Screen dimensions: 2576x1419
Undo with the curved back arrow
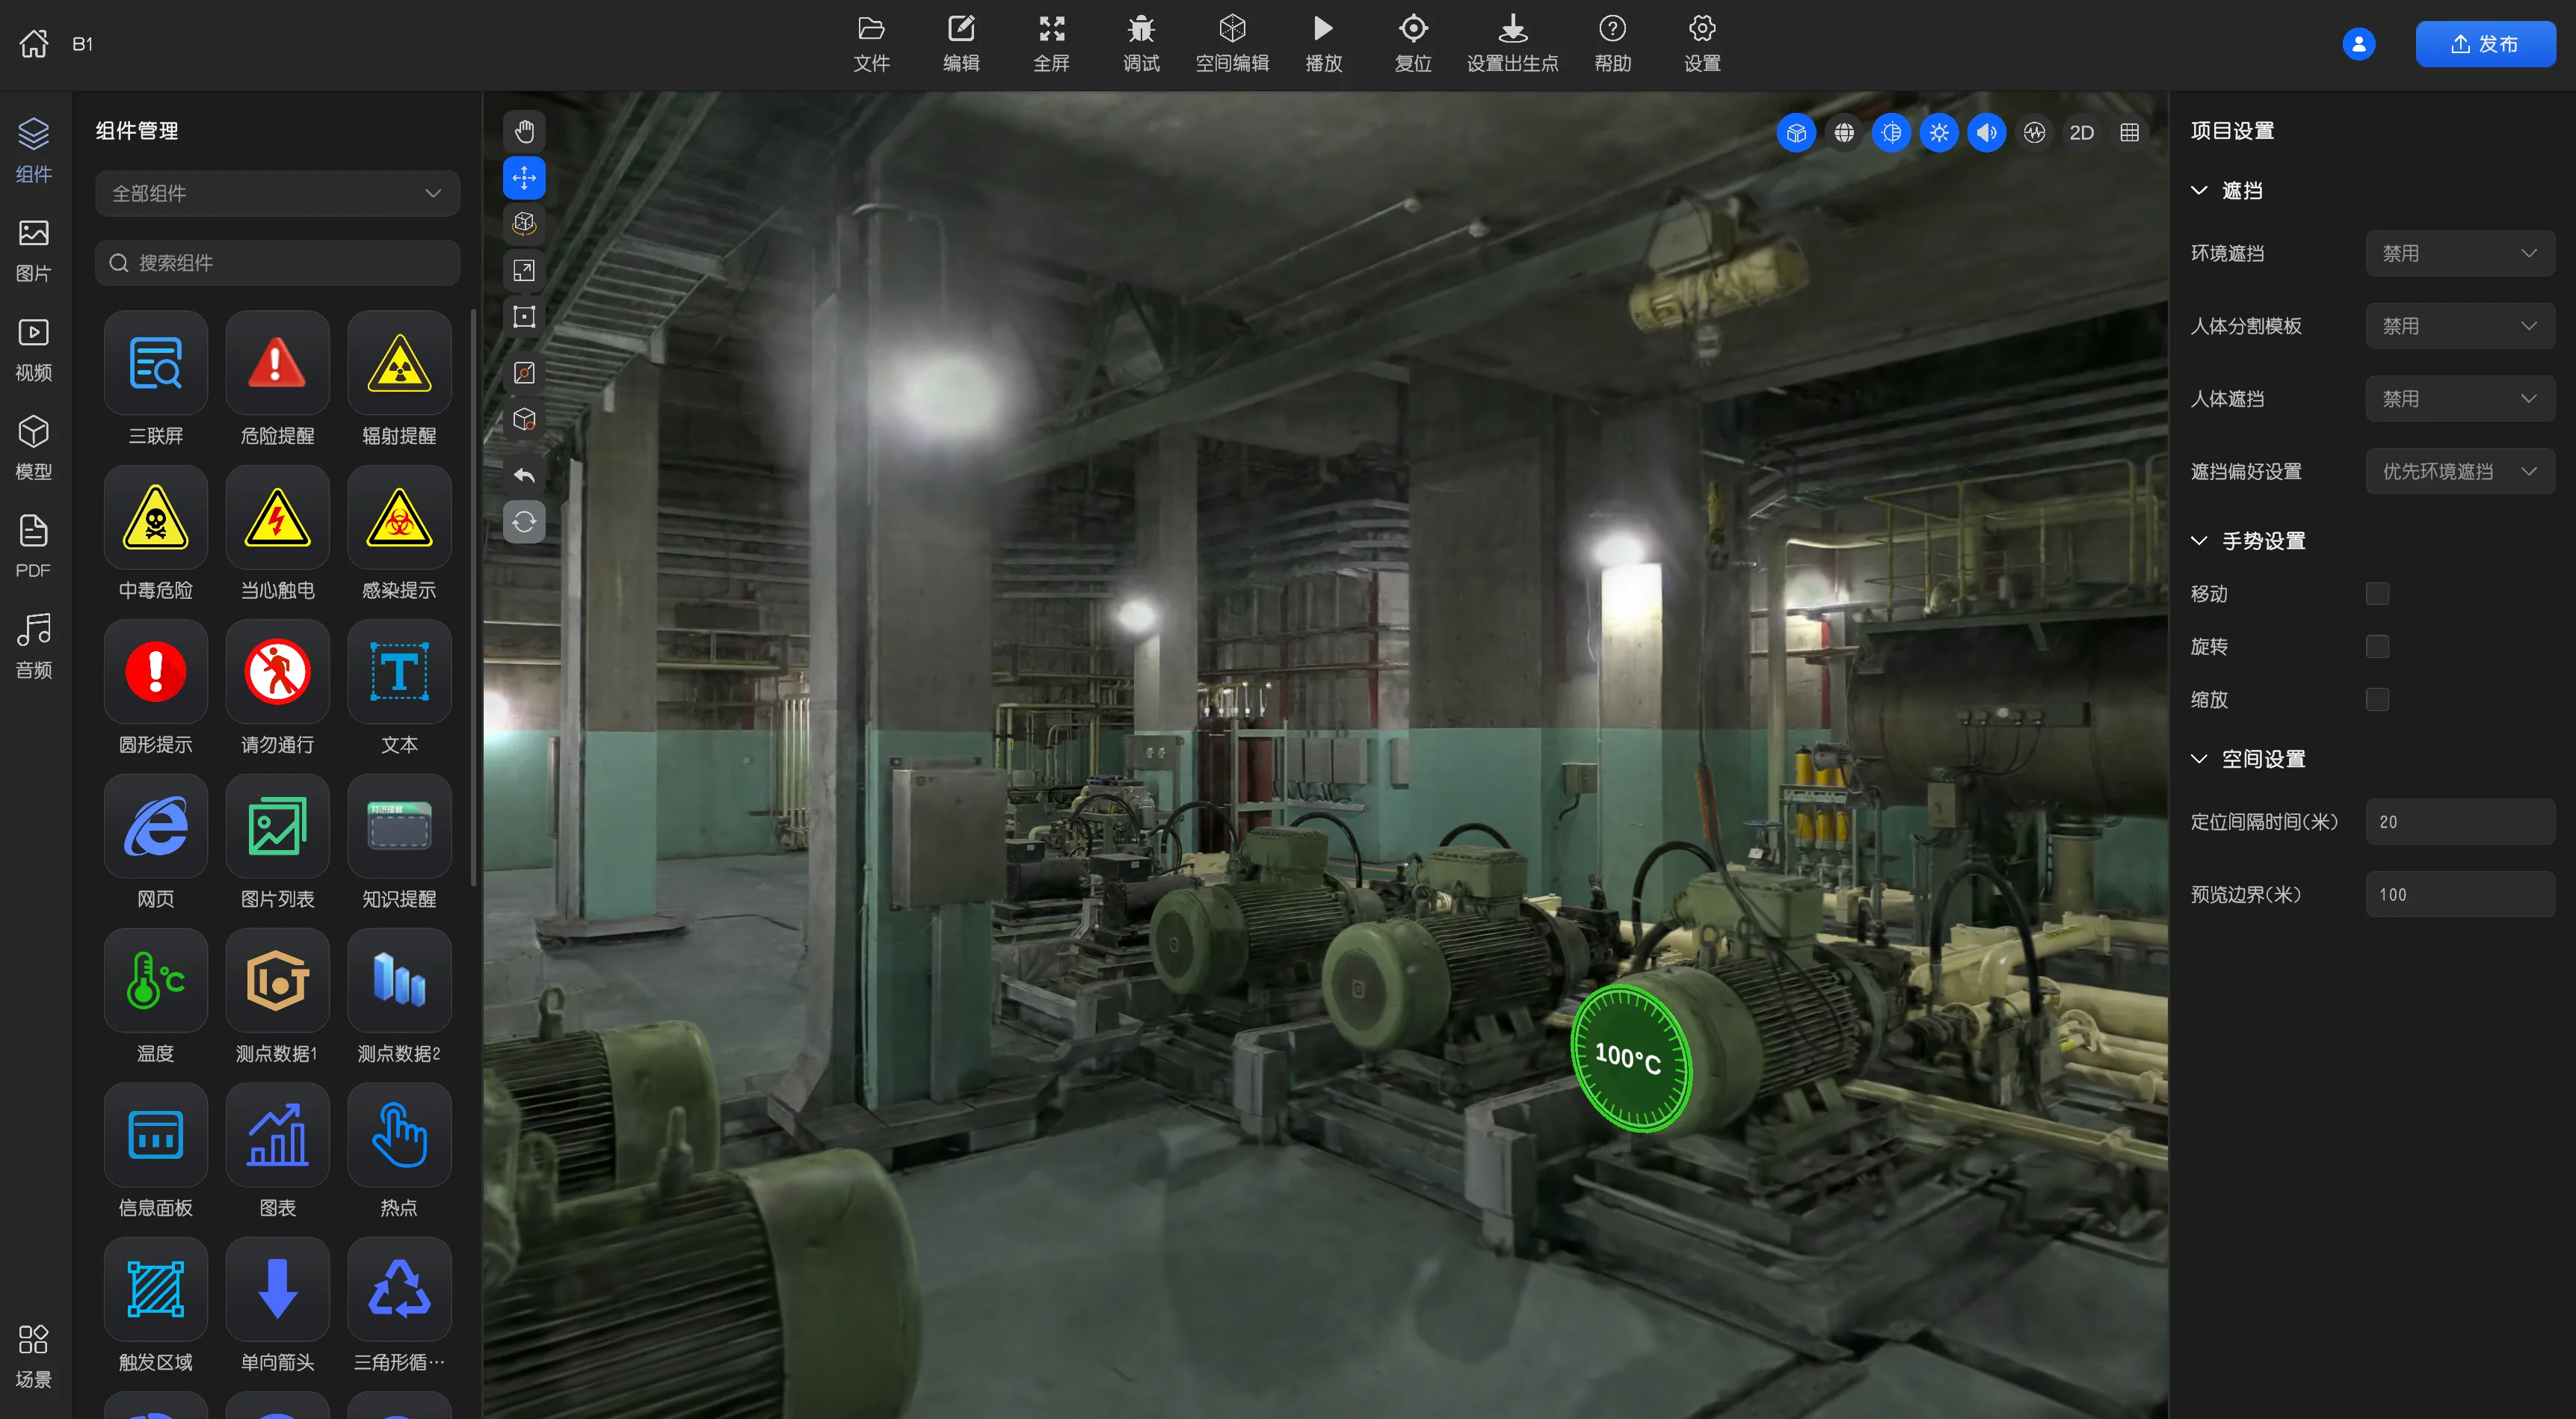(x=524, y=475)
